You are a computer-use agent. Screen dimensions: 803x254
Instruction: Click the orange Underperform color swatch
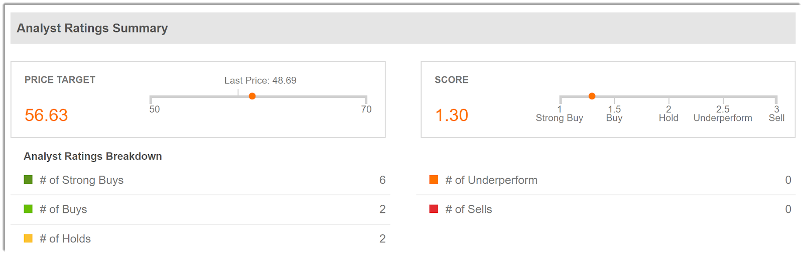coord(434,180)
